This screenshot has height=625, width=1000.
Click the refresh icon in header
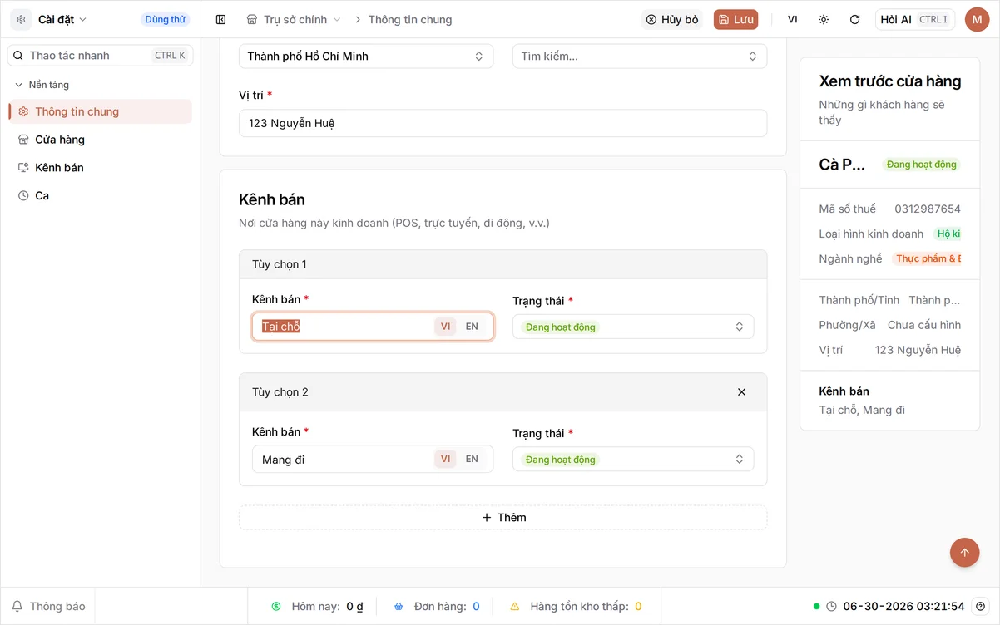click(x=854, y=19)
